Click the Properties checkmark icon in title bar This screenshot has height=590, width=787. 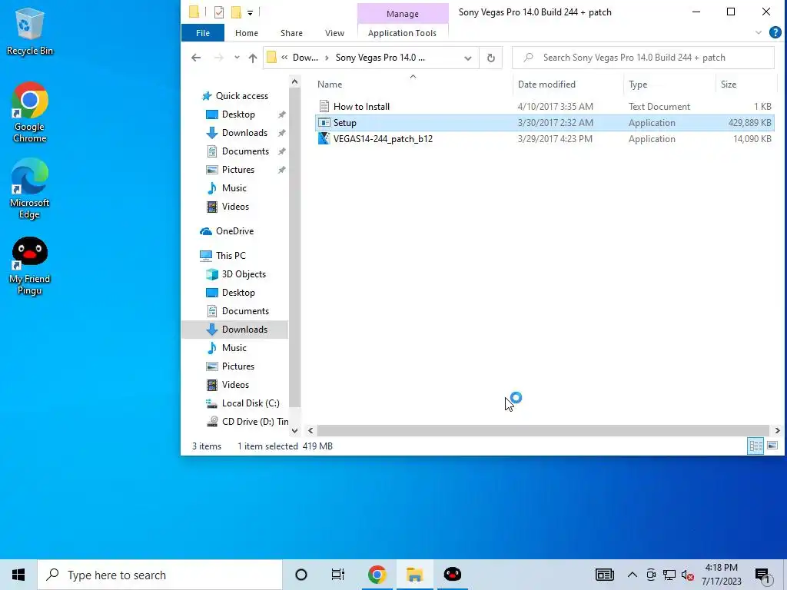[x=219, y=12]
